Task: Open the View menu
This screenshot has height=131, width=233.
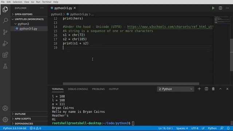Action: click(x=27, y=2)
